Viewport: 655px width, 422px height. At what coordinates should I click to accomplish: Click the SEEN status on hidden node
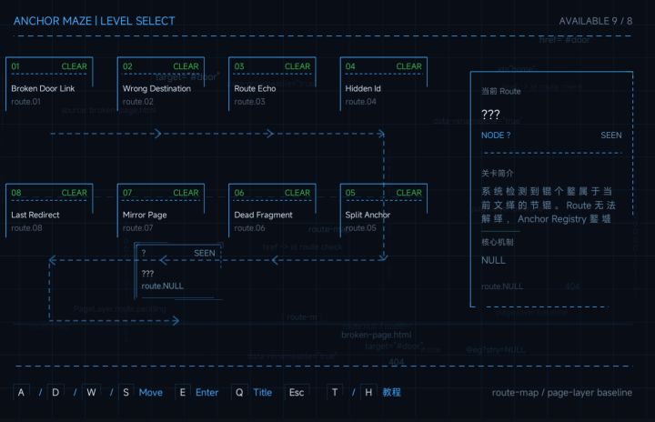(x=205, y=253)
